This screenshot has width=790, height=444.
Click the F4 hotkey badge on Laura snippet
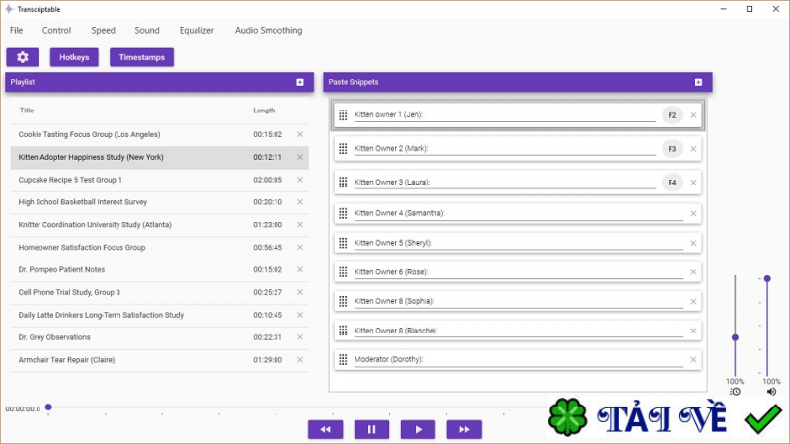click(672, 183)
